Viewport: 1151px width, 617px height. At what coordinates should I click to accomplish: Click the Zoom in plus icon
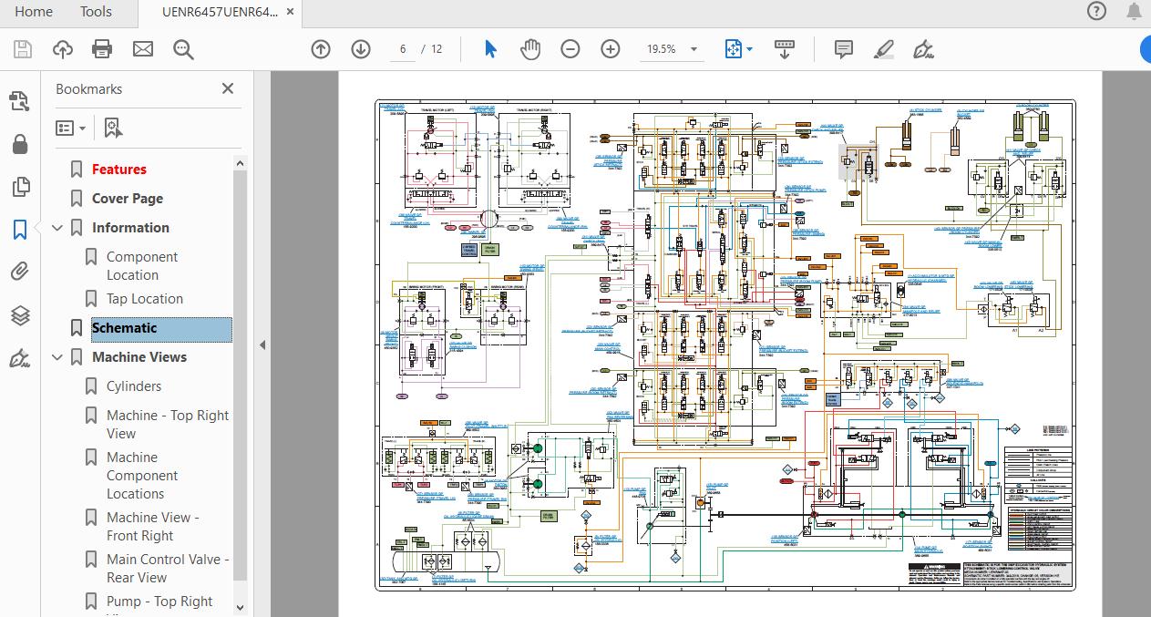[610, 49]
